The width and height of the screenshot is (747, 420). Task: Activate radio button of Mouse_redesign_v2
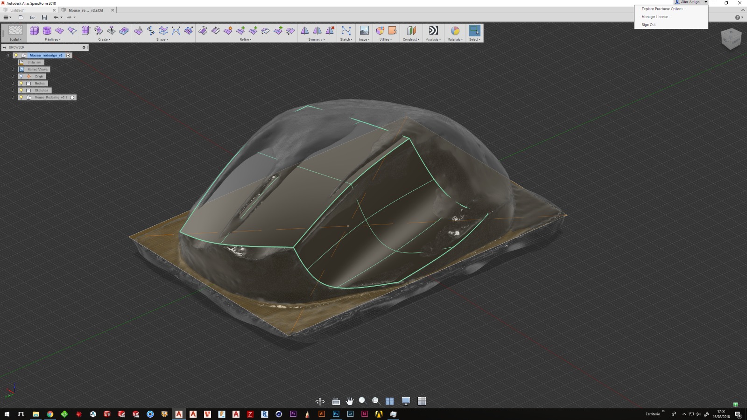[x=68, y=55]
